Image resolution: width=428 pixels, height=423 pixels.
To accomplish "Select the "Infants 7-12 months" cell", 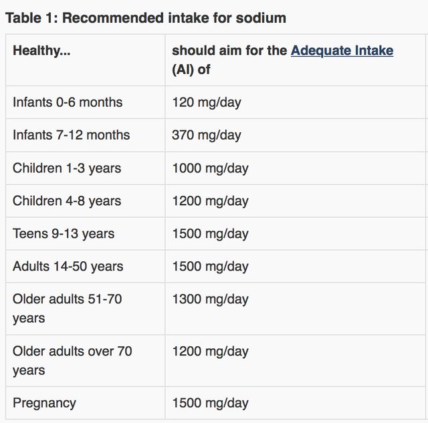I will (x=72, y=135).
